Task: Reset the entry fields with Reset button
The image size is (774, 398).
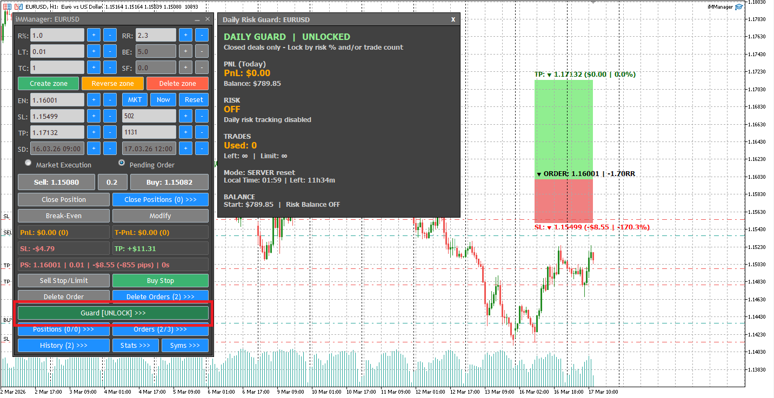Action: coord(193,99)
